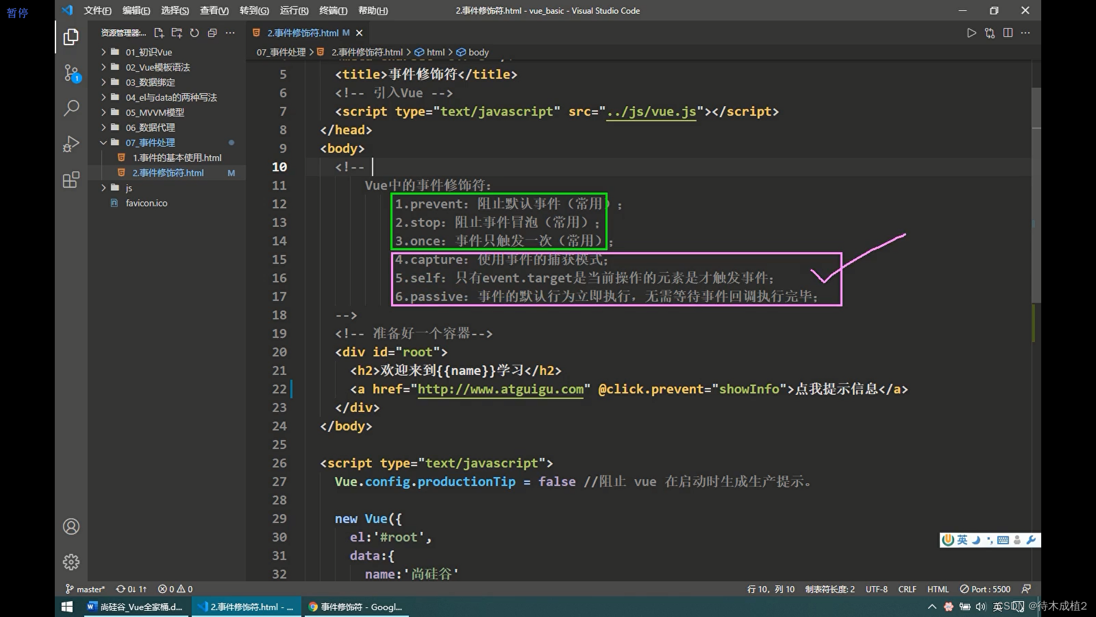Run the file with play icon
Screen dimensions: 1096x617
(x=972, y=33)
